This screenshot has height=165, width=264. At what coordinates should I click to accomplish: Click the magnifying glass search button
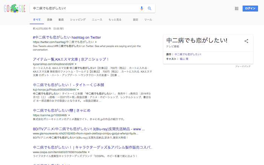[x=149, y=8]
